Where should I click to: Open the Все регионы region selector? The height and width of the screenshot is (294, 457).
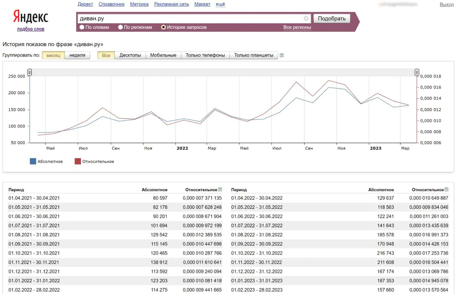click(x=297, y=27)
